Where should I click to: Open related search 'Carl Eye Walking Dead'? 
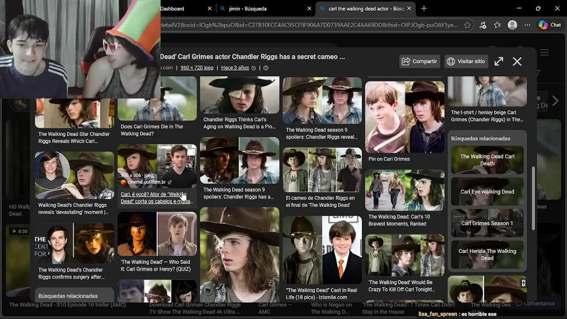(487, 192)
